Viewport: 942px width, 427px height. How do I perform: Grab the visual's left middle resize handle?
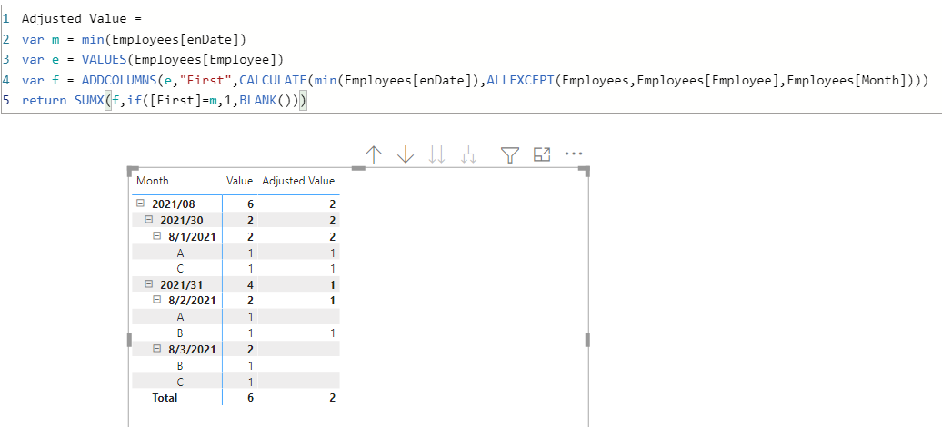coord(129,341)
